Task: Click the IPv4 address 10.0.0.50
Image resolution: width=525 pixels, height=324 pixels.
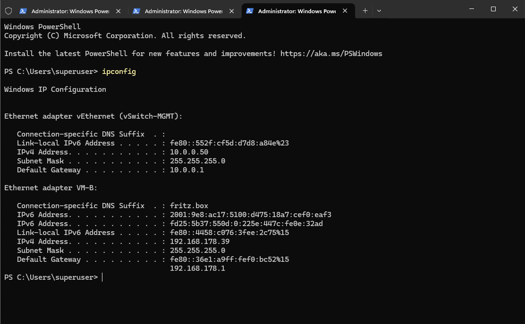Action: [189, 152]
